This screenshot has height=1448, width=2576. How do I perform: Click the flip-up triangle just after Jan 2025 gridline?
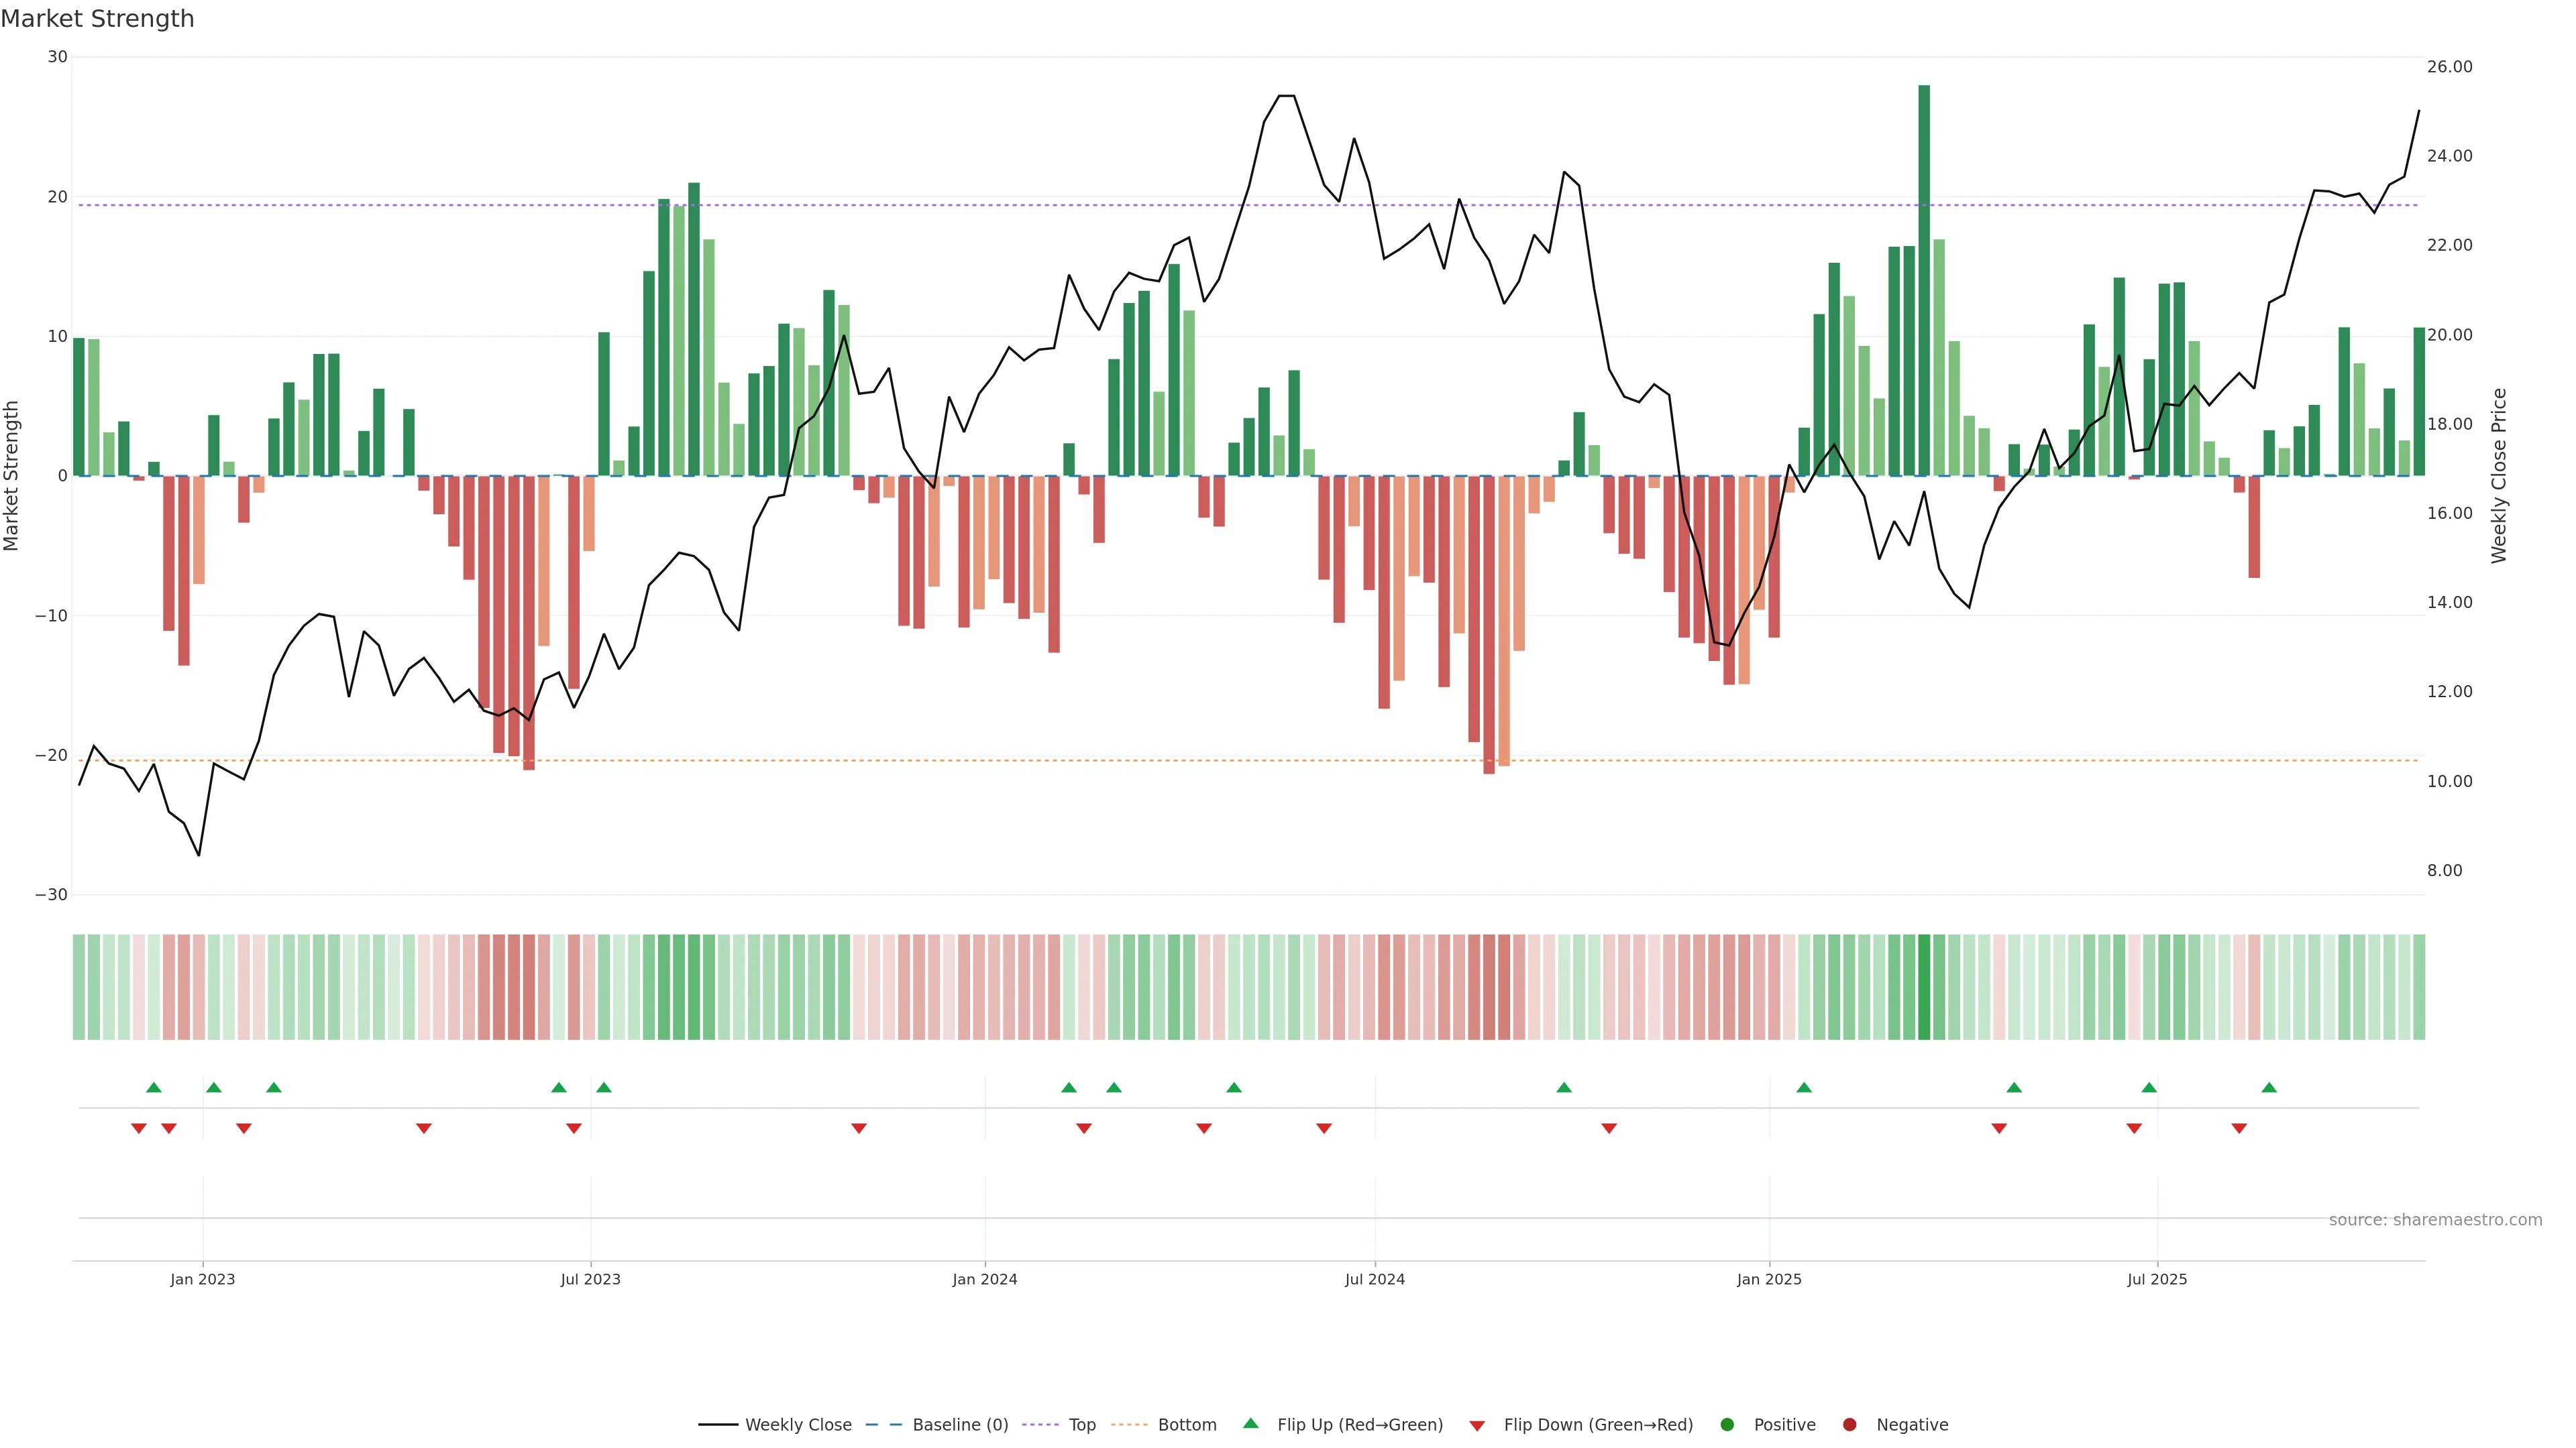[x=1804, y=1087]
